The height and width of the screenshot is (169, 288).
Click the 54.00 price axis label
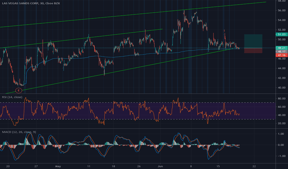[282, 20]
